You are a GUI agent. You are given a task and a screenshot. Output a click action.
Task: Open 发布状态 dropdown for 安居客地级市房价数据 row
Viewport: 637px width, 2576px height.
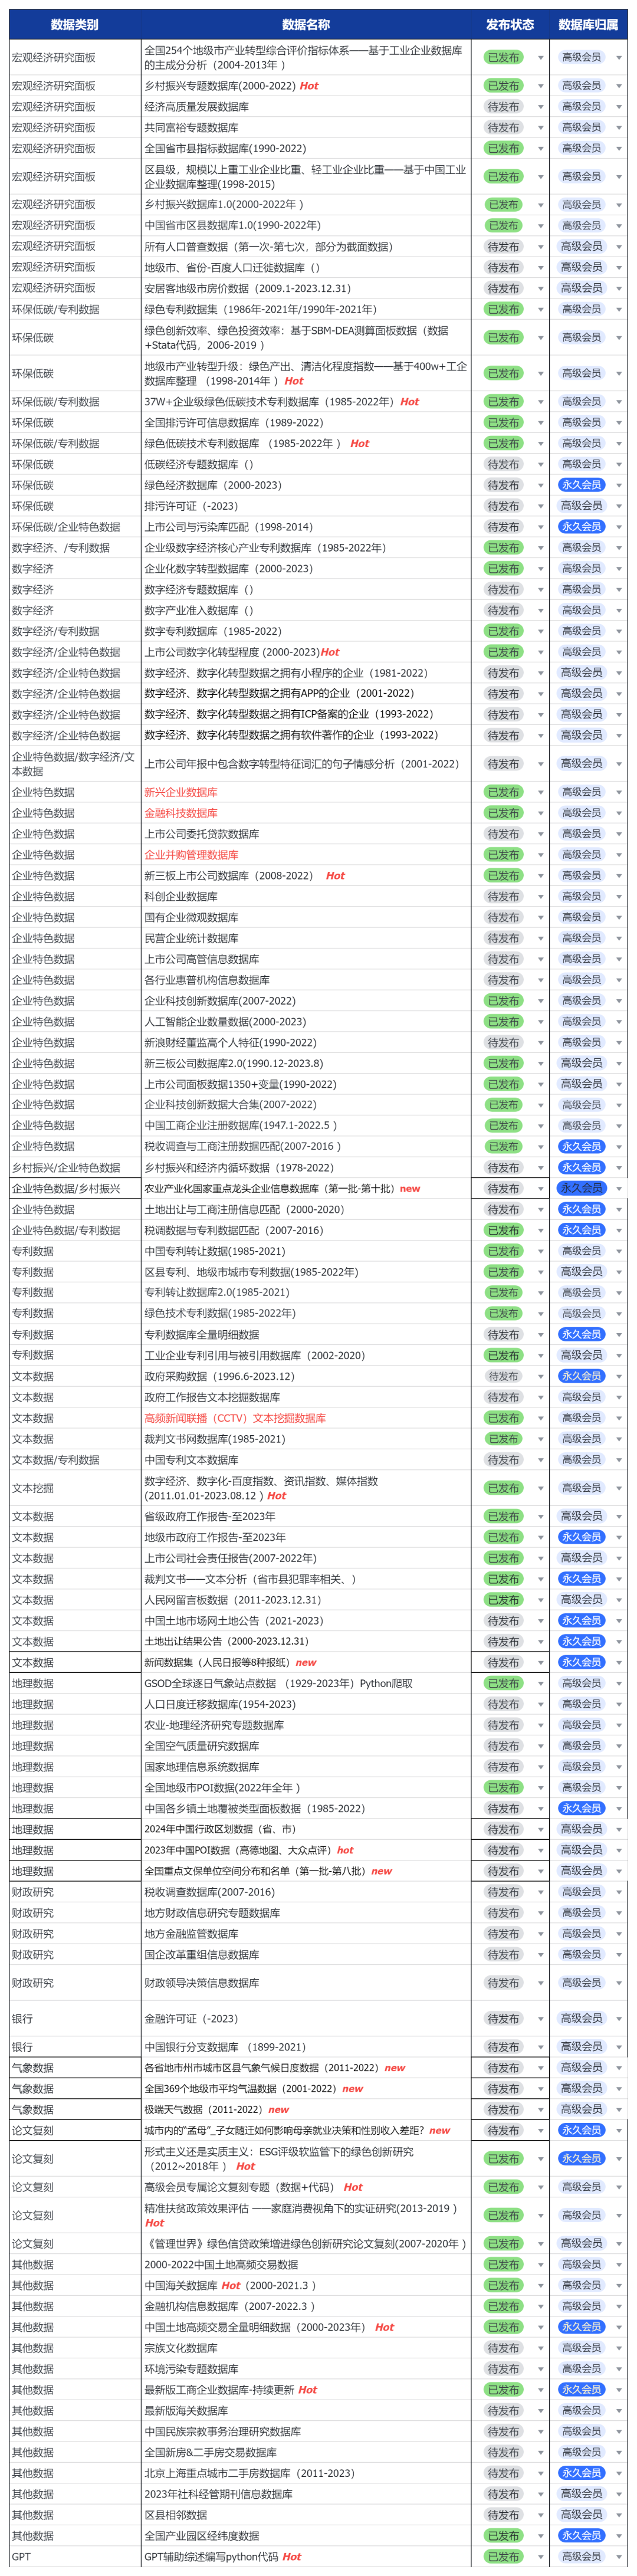pyautogui.click(x=541, y=289)
